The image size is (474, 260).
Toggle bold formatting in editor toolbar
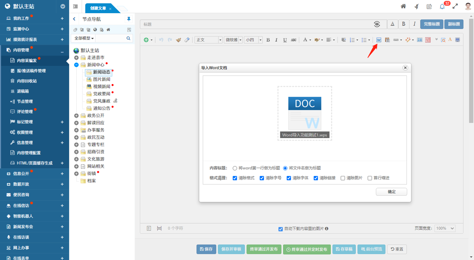[268, 40]
